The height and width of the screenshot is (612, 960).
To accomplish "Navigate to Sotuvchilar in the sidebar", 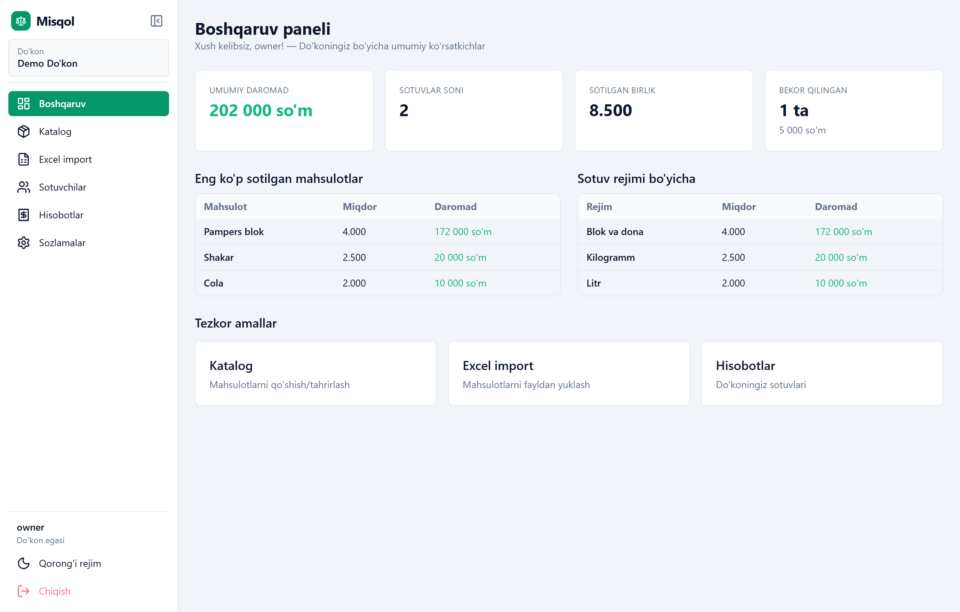I will coord(88,187).
